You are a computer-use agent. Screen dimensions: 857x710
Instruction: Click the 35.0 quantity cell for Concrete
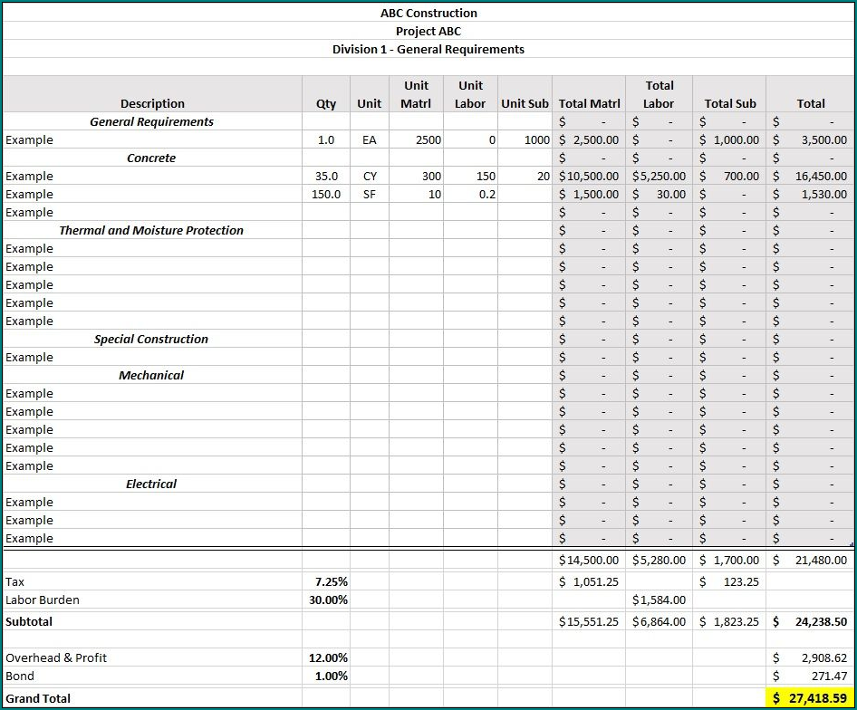(x=325, y=176)
